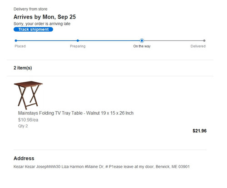Click the order arriving late notice
The width and height of the screenshot is (227, 188).
tap(42, 24)
